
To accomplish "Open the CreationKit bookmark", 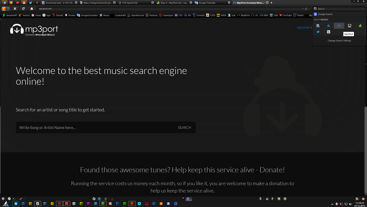I will [118, 15].
